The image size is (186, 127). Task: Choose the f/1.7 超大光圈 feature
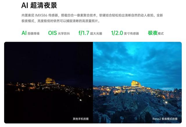point(90,33)
